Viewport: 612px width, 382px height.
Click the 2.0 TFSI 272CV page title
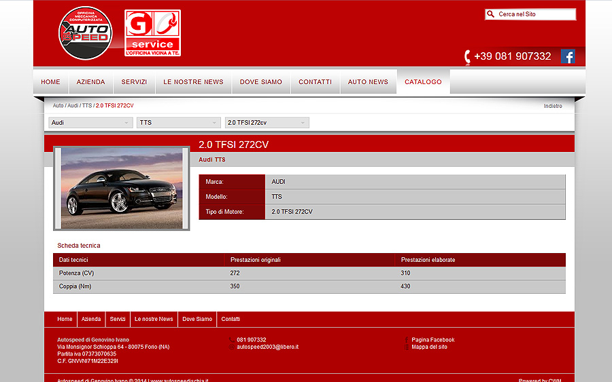click(234, 145)
